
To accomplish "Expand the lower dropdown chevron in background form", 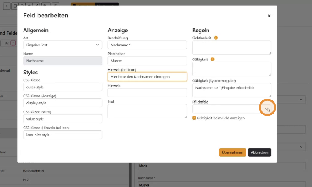I will 301,147.
